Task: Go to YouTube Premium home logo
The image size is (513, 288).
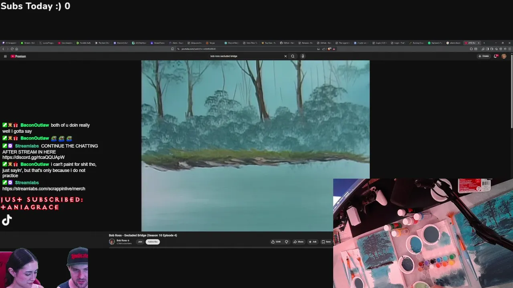Action: pos(18,56)
